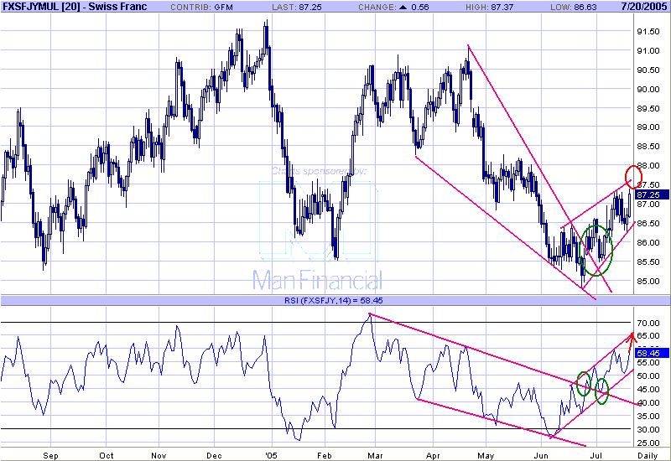Click the 50.00 RSI axis label
The width and height of the screenshot is (671, 461).
648,376
